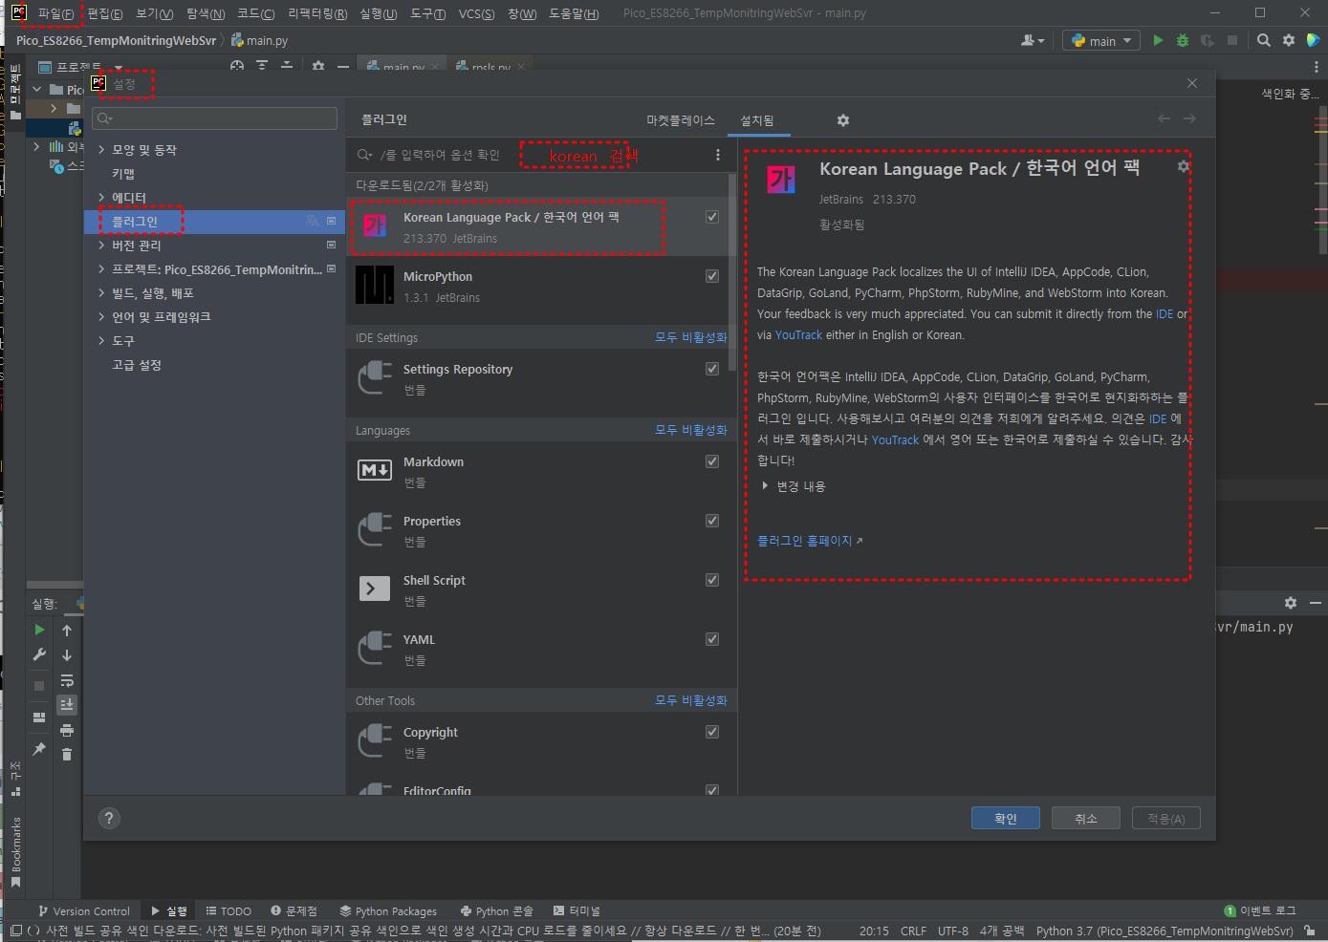Viewport: 1328px width, 942px height.
Task: Click the pin tab icon in Run panel
Action: tap(39, 749)
